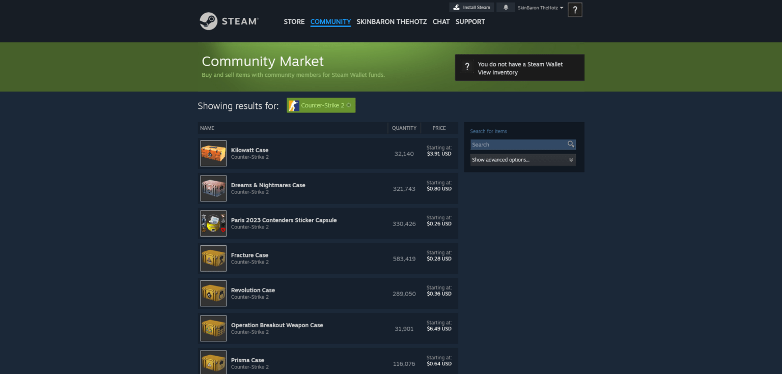The width and height of the screenshot is (782, 374).
Task: Click the search magnifier icon
Action: (x=570, y=145)
